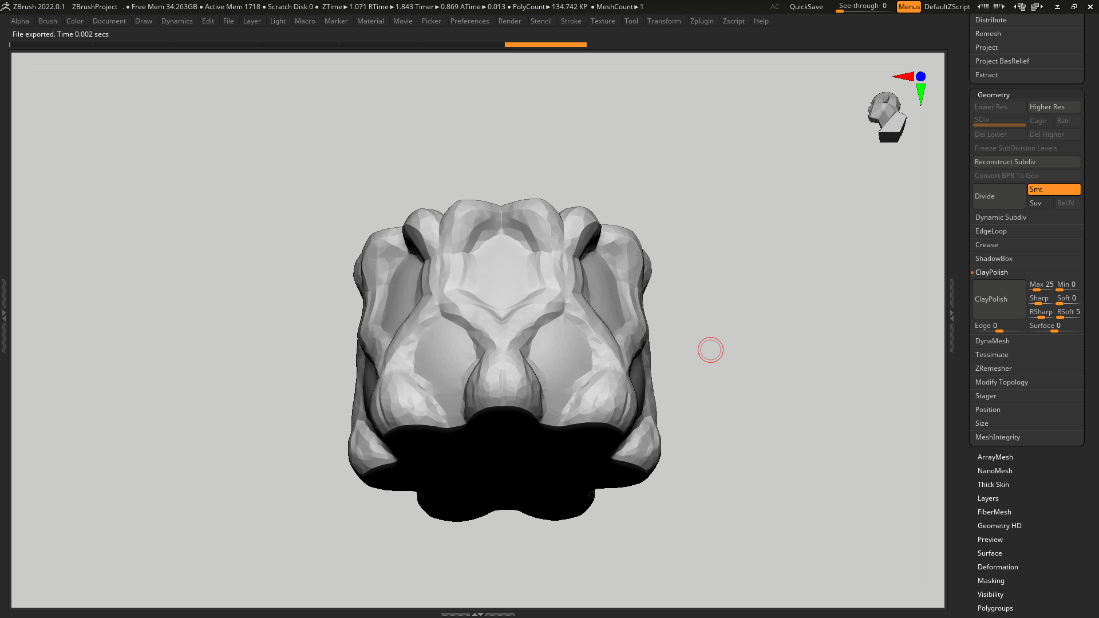The height and width of the screenshot is (618, 1099).
Task: Open the Material menu
Action: [x=370, y=21]
